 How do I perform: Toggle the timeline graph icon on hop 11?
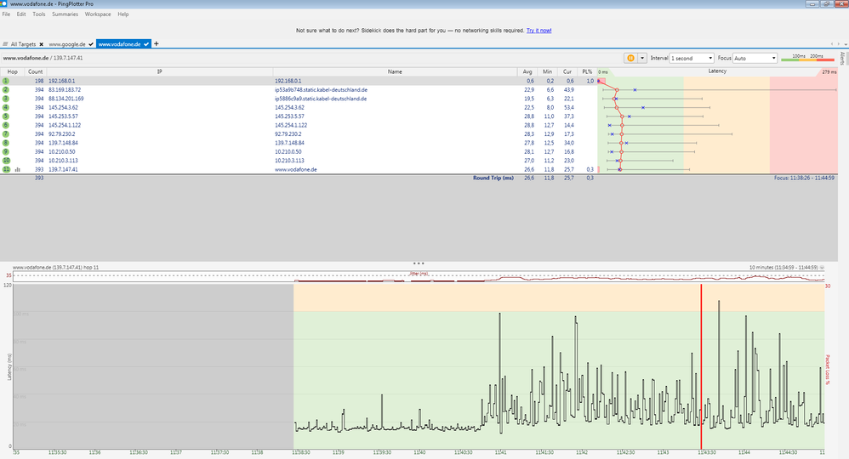17,169
